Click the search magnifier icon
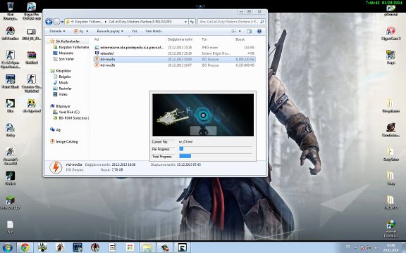406x253 pixels. coord(262,22)
